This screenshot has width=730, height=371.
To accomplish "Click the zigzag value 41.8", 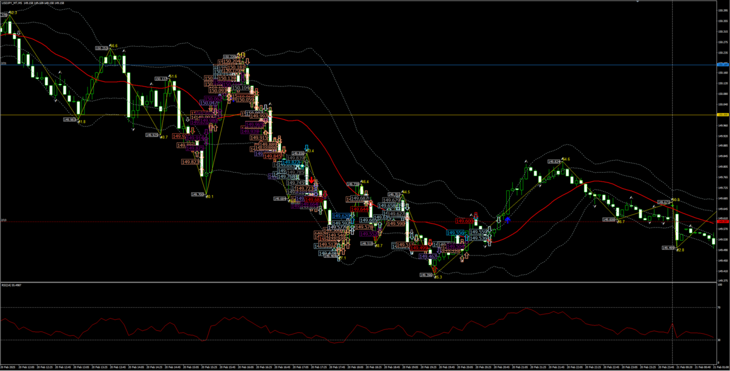I will pos(82,122).
